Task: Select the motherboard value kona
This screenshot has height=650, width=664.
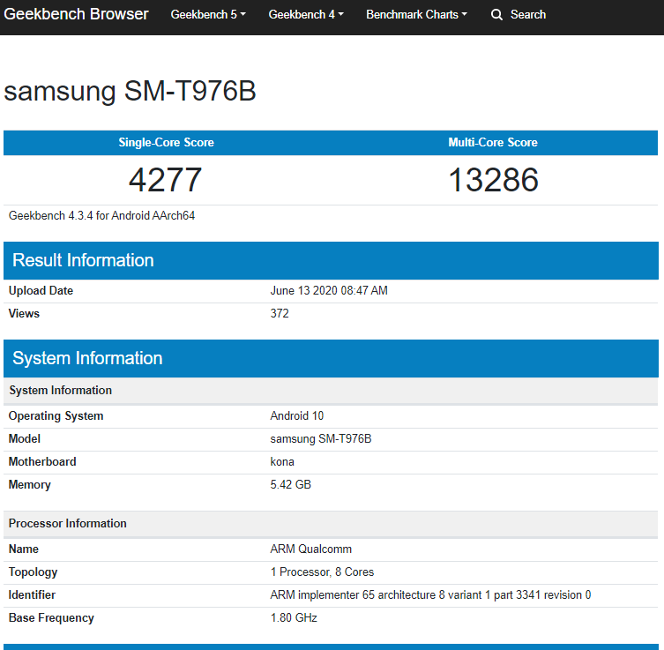Action: [282, 461]
